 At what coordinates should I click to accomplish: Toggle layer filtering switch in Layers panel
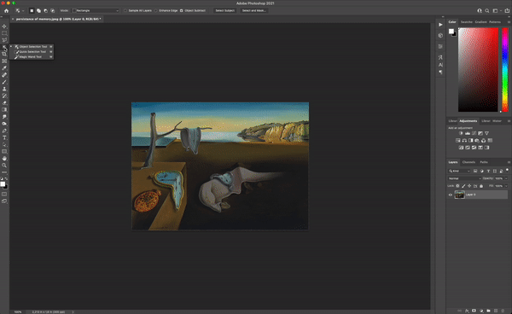tap(507, 170)
